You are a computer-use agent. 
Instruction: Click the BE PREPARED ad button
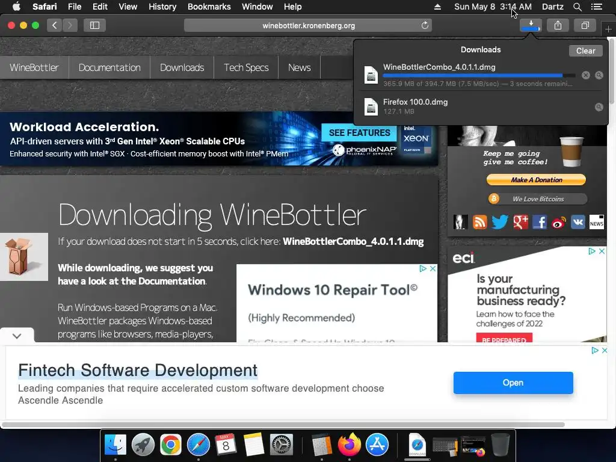click(504, 338)
